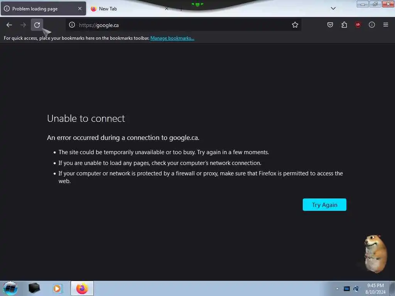Show site information icon in the address bar
This screenshot has width=395, height=296.
tap(72, 25)
